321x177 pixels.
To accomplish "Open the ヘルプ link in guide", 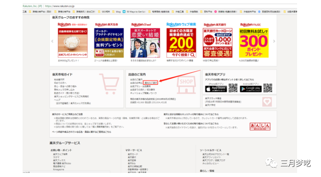I will [x=57, y=100].
